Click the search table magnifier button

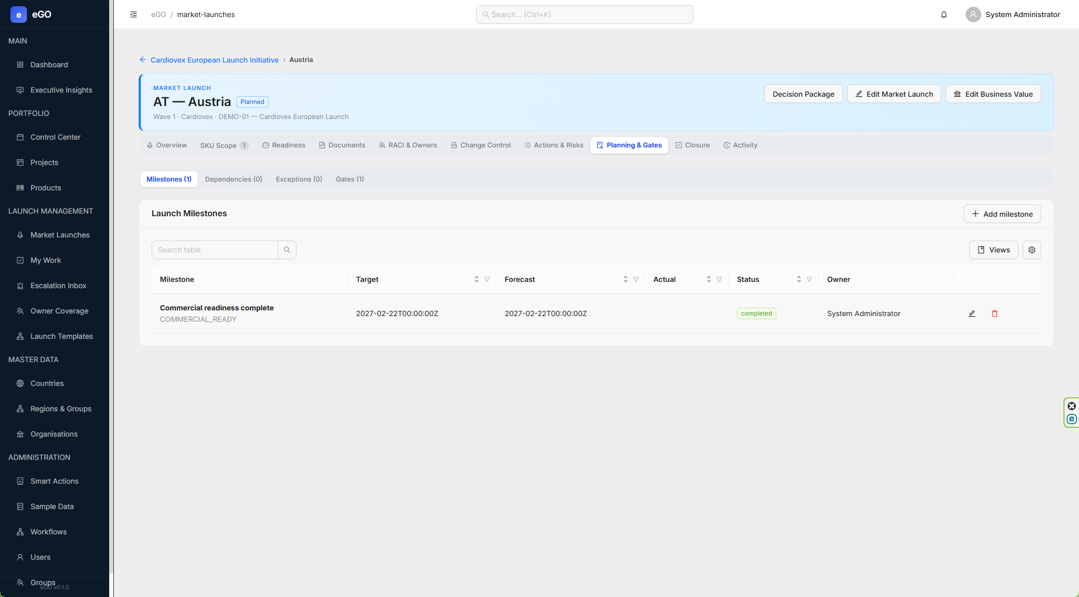click(287, 250)
